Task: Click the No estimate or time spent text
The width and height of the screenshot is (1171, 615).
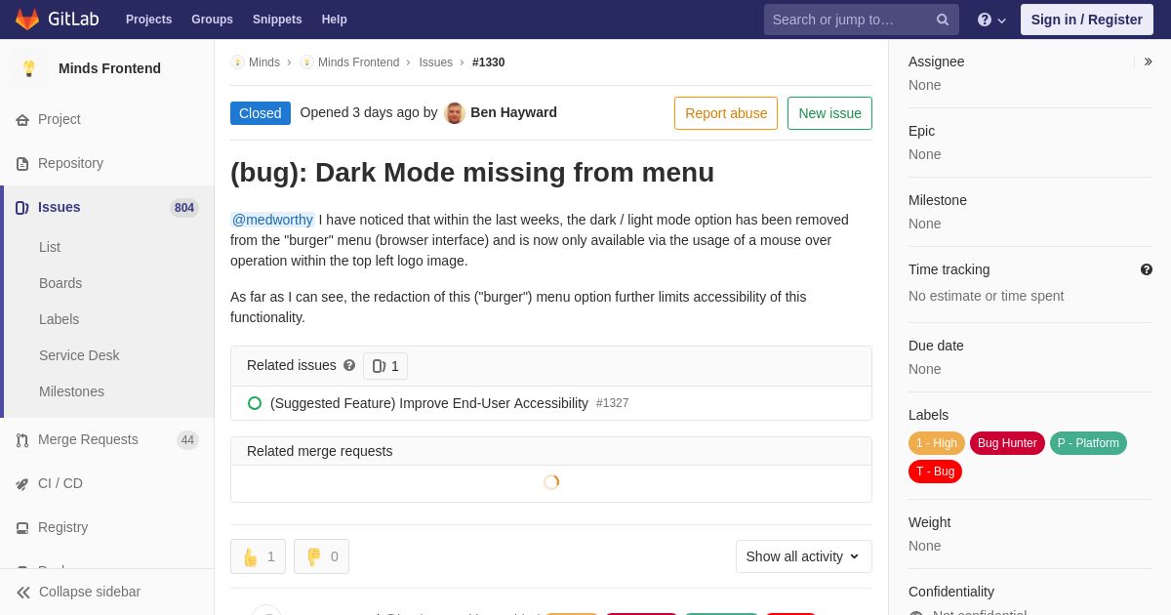Action: coord(986,296)
